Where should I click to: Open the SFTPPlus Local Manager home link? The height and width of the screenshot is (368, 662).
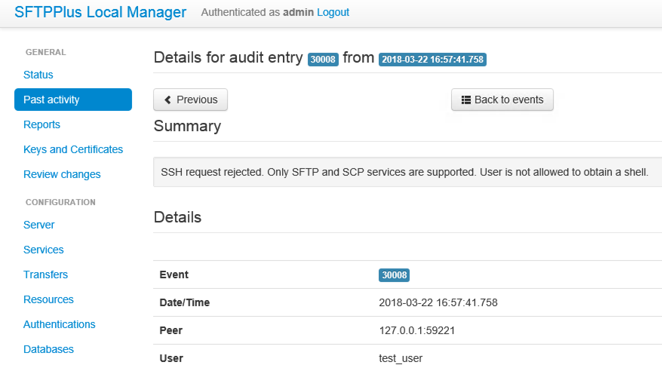click(100, 12)
